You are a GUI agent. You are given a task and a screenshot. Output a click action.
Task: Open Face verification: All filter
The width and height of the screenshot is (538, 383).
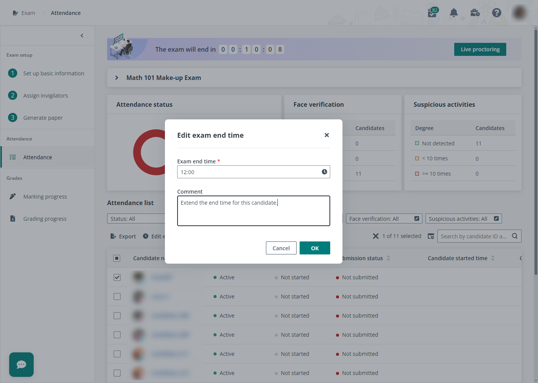[x=384, y=218]
